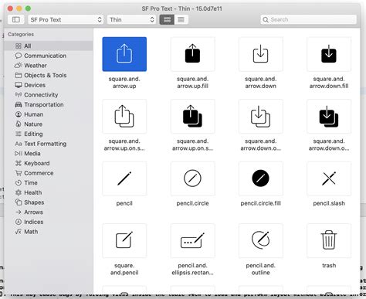Viewport: 366px width, 299px height.
Task: Select the Objects & Tools category
Action: coord(49,75)
